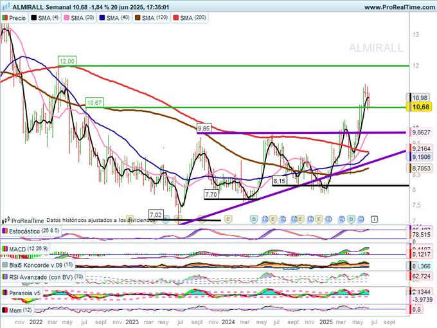
Task: Click the 7,02 low level label
Action: tap(156, 215)
